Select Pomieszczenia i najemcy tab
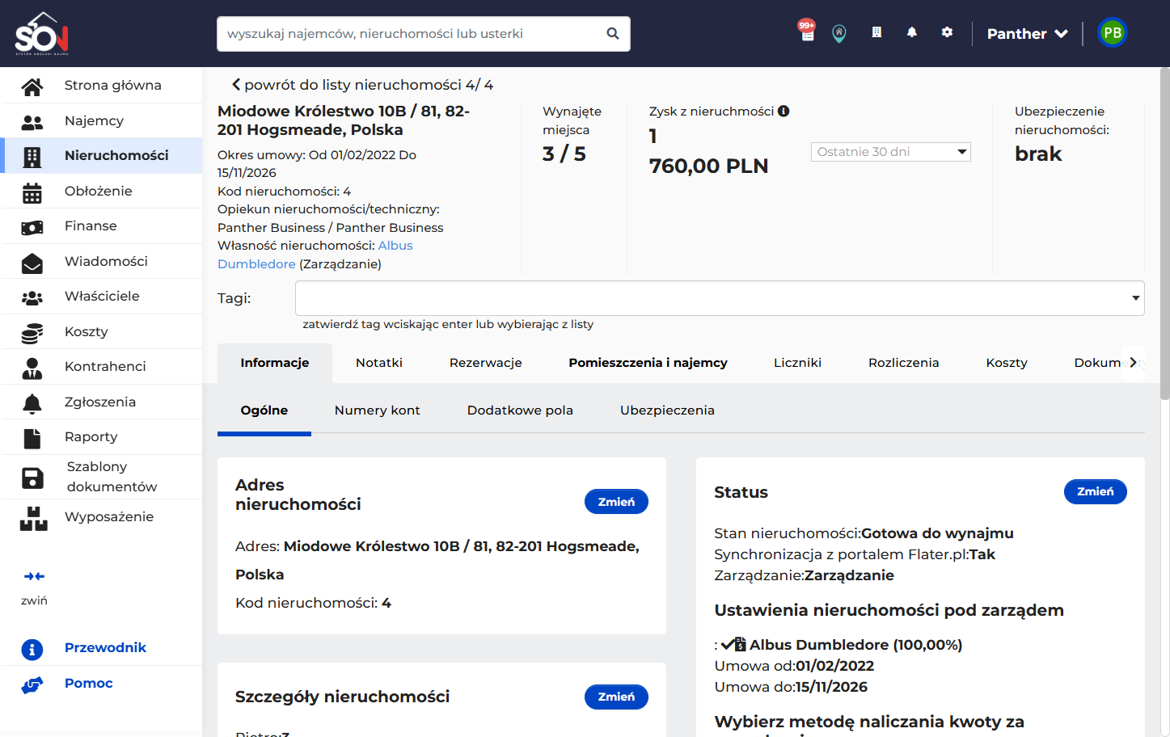 (x=648, y=363)
